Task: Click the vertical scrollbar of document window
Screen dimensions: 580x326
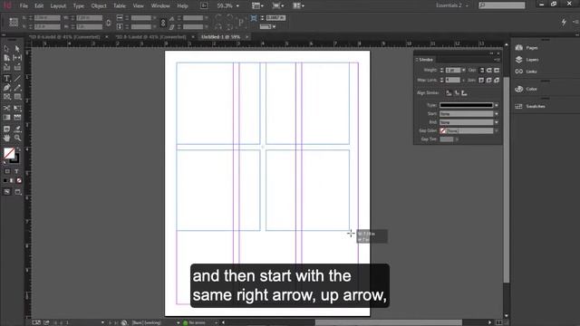Action: pyautogui.click(x=507, y=180)
